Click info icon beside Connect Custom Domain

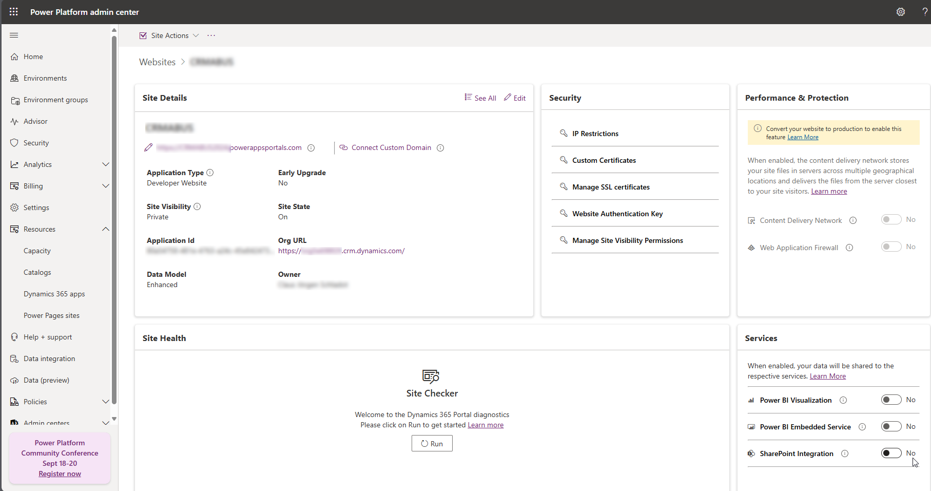pos(440,148)
